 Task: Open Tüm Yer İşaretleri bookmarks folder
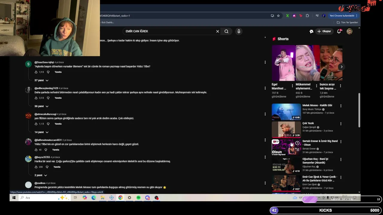(x=347, y=22)
